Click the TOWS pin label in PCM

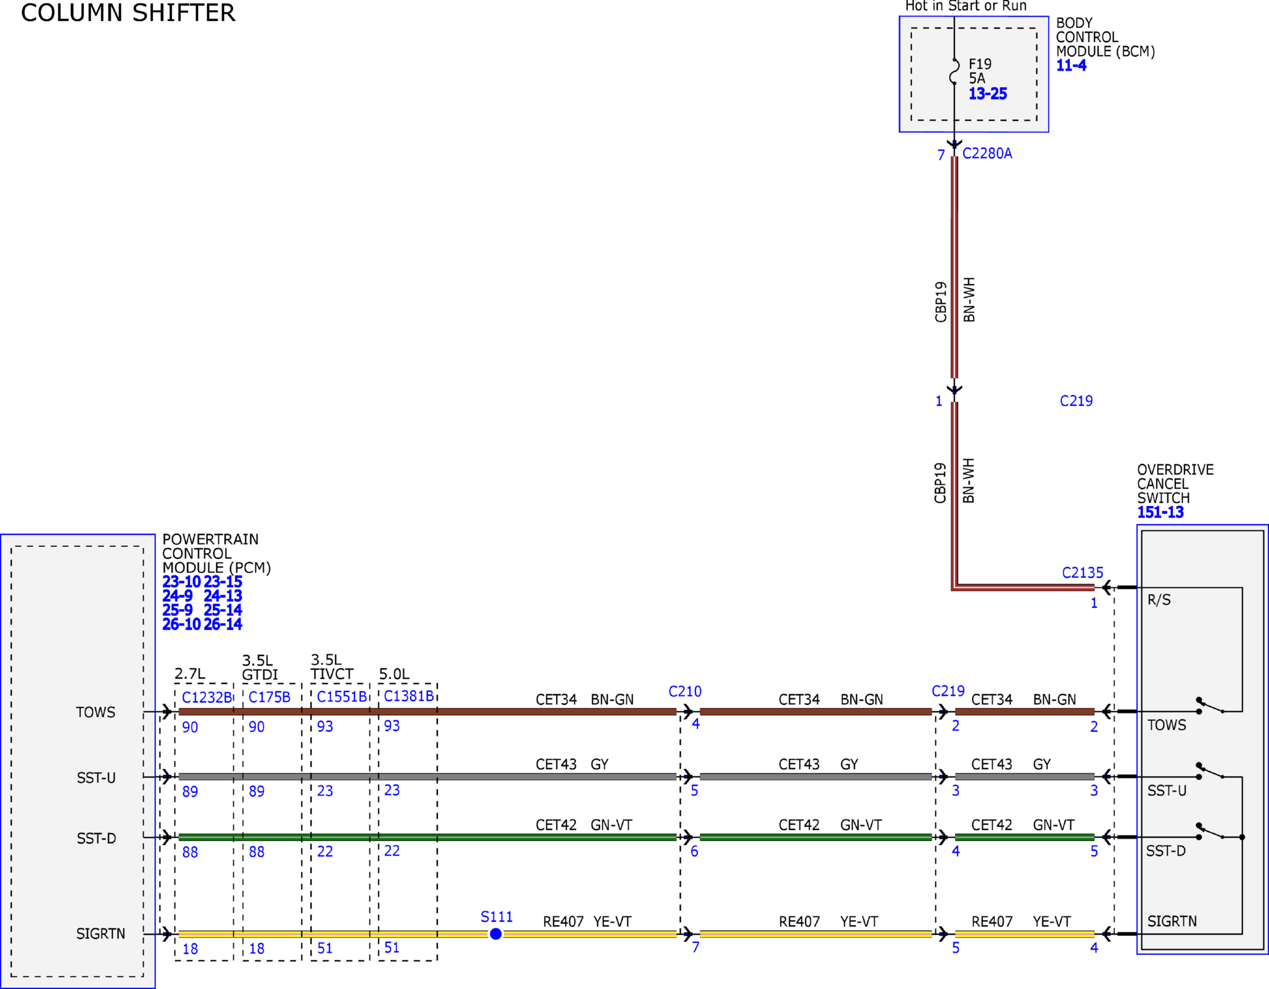[x=95, y=712]
